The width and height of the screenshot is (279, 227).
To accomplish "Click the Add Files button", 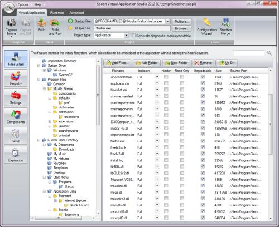I will click(117, 63).
